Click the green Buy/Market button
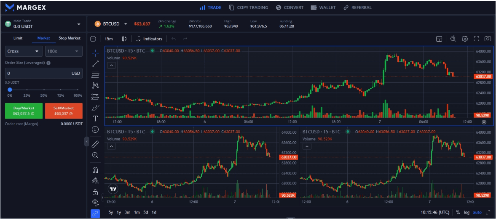The width and height of the screenshot is (496, 219). click(24, 111)
